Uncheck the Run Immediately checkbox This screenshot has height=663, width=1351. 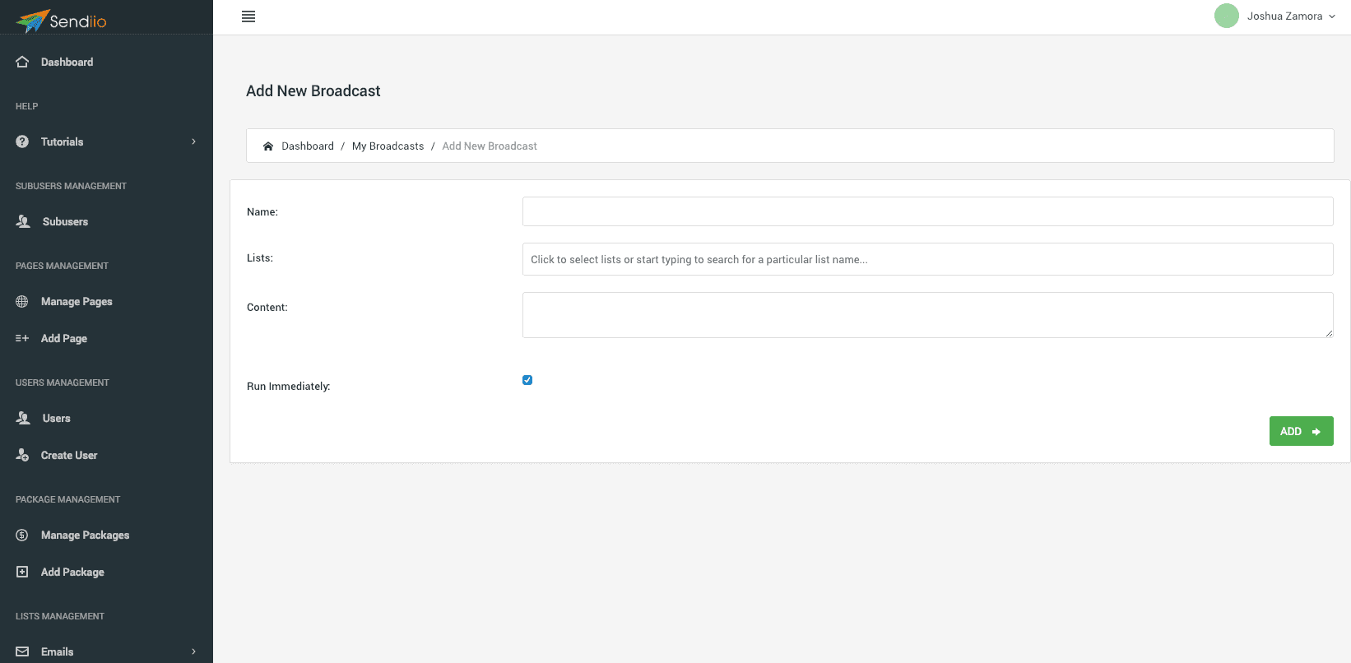point(527,380)
